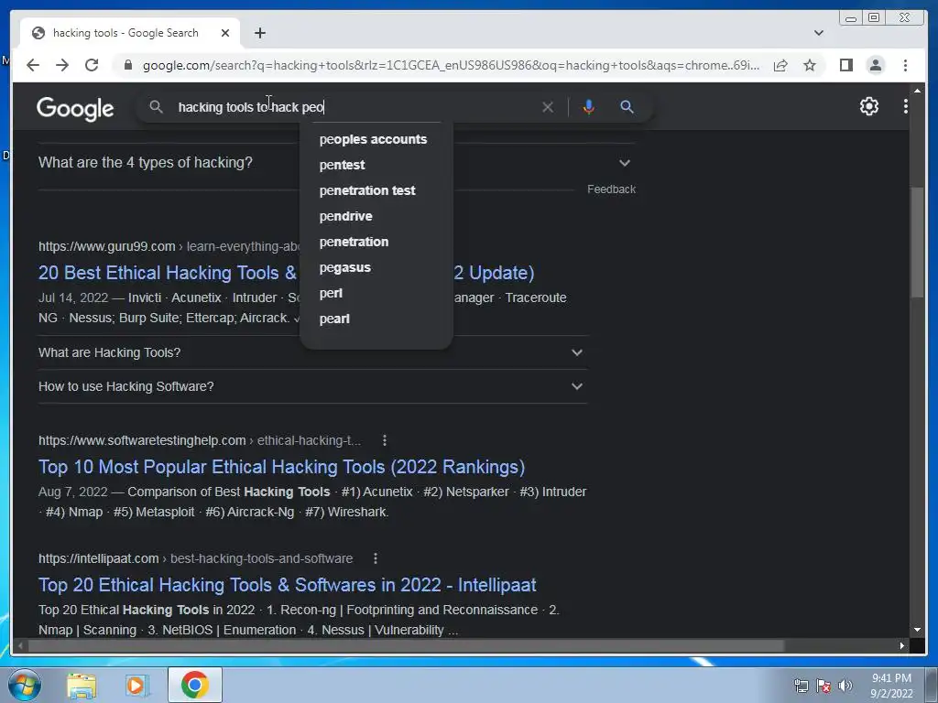
Task: Select the 'penetration test' suggestion
Action: pos(367,190)
